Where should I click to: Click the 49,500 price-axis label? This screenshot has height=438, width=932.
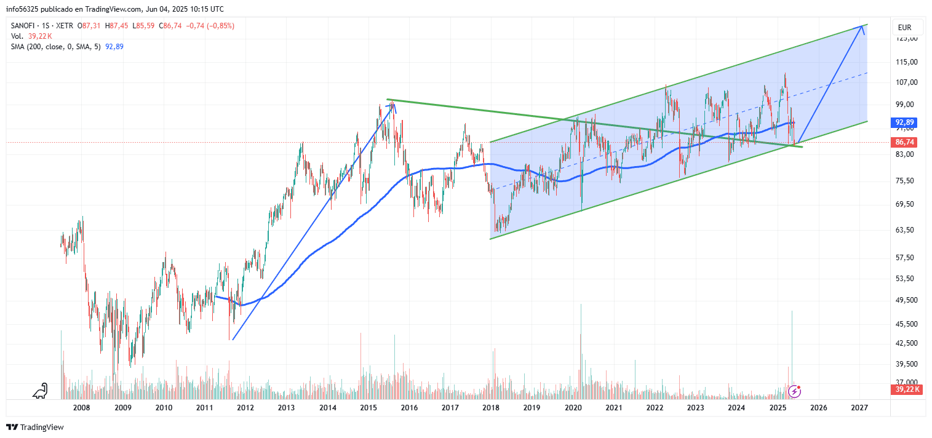907,300
